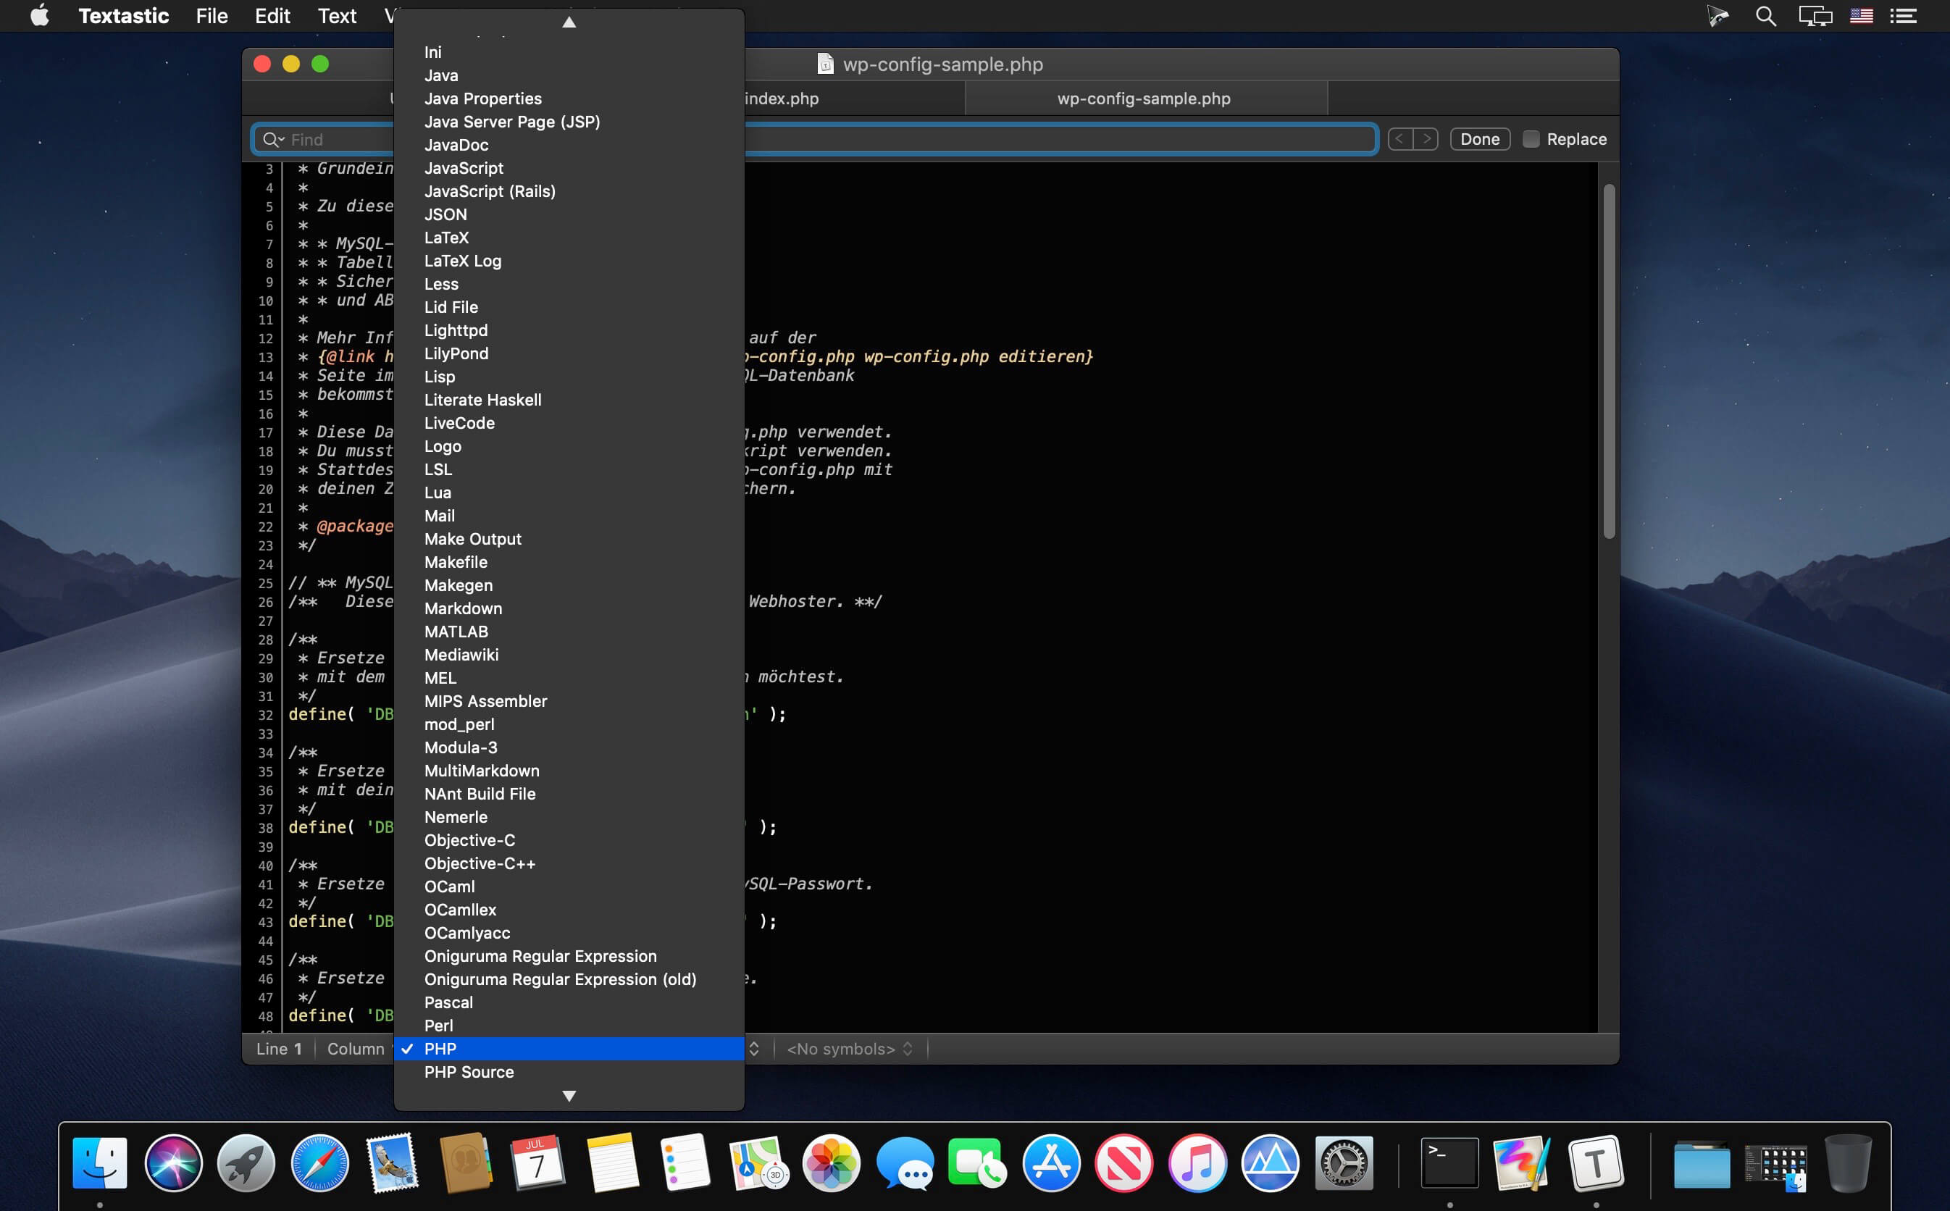Click the editor vertical scrollbar thumb
Screen dimensions: 1950x1211
pos(1608,361)
